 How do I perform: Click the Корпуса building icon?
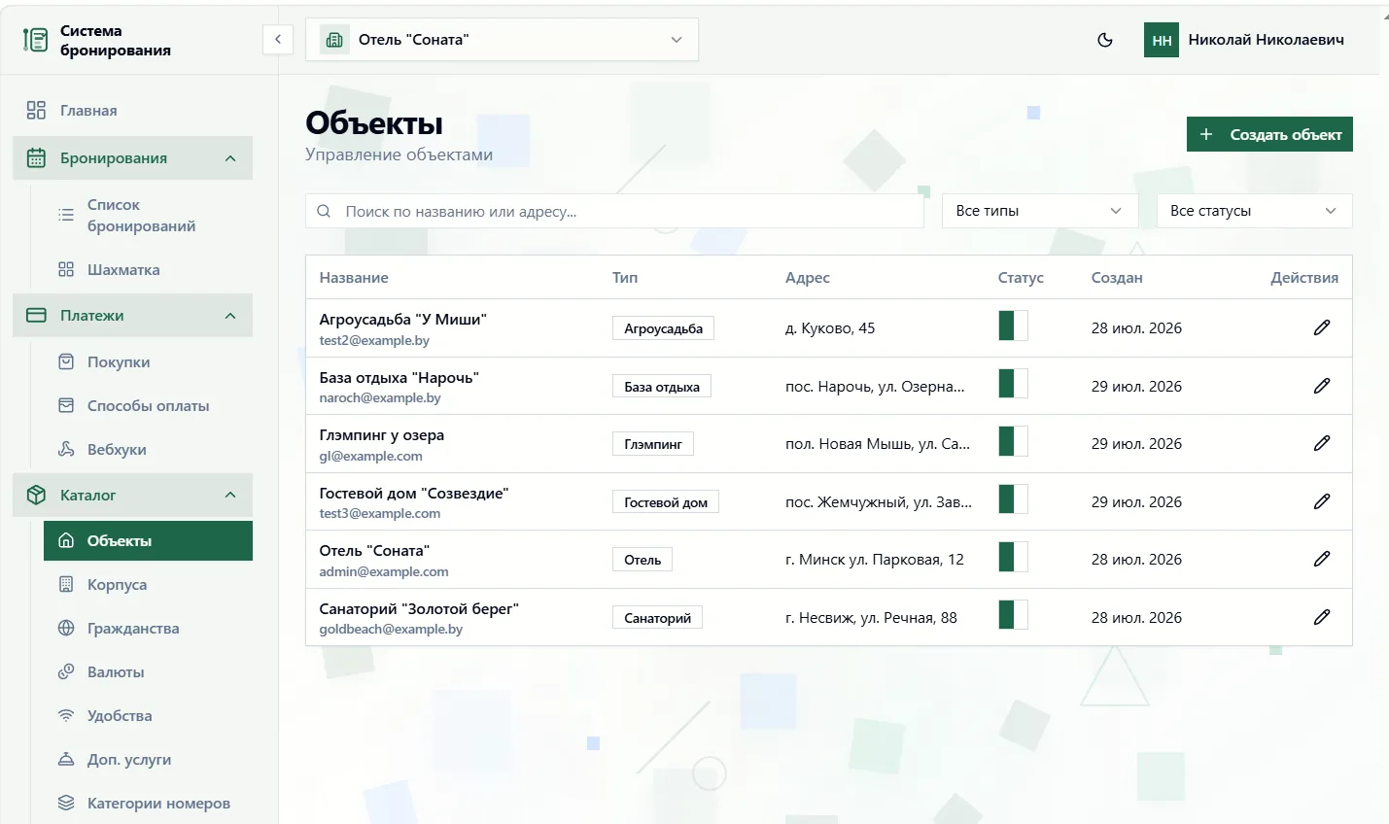pyautogui.click(x=66, y=585)
